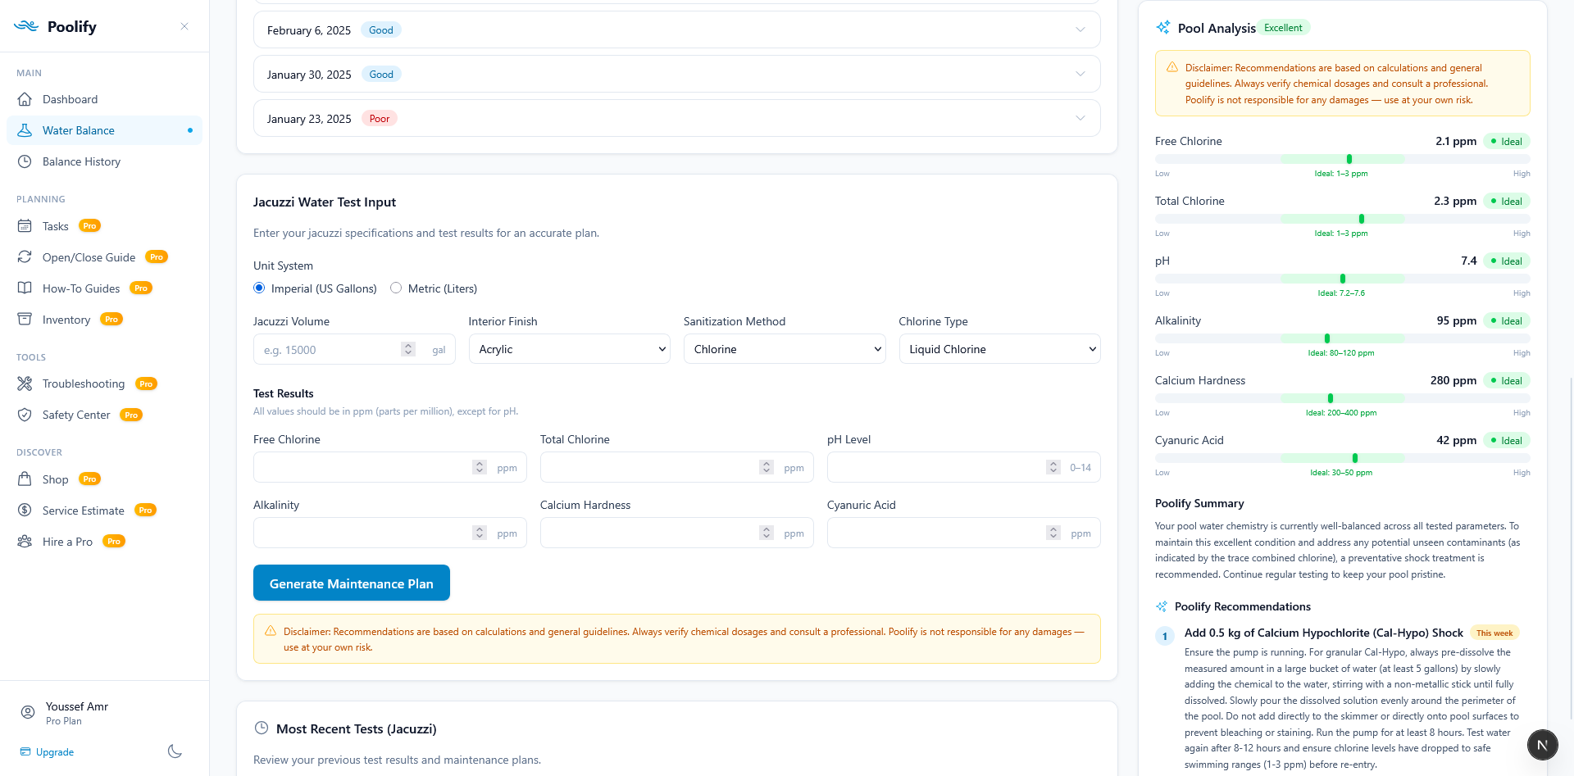Open Balance History from the sidebar
The image size is (1574, 776).
coord(104,161)
